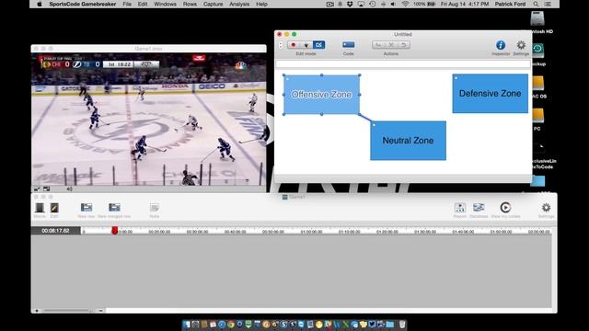
Task: Open the Notification Center menu bar icon
Action: (548, 4)
